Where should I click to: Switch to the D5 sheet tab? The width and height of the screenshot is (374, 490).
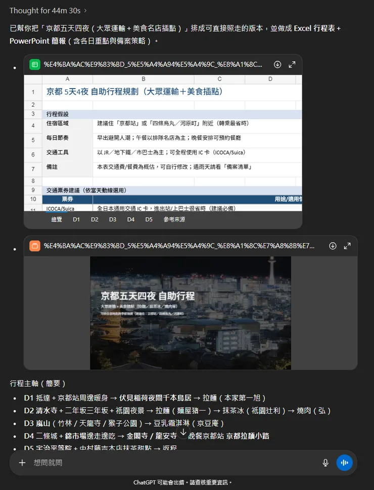click(149, 219)
